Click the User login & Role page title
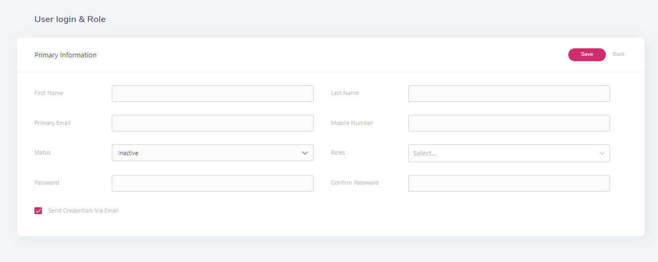This screenshot has width=658, height=262. (70, 19)
